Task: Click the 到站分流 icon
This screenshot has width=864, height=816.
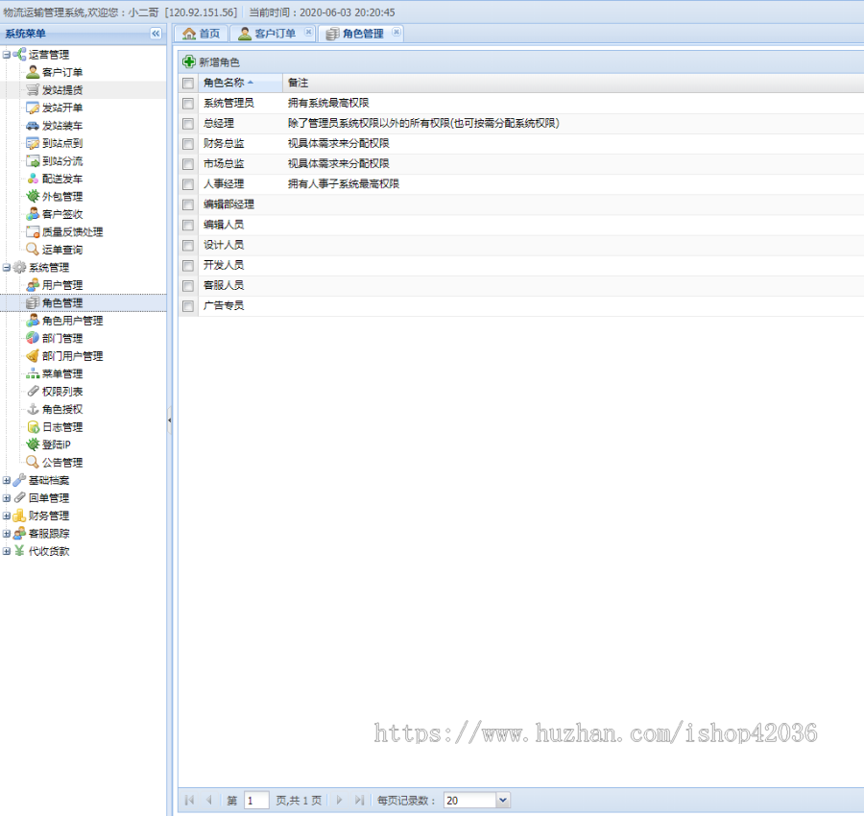Action: click(33, 160)
